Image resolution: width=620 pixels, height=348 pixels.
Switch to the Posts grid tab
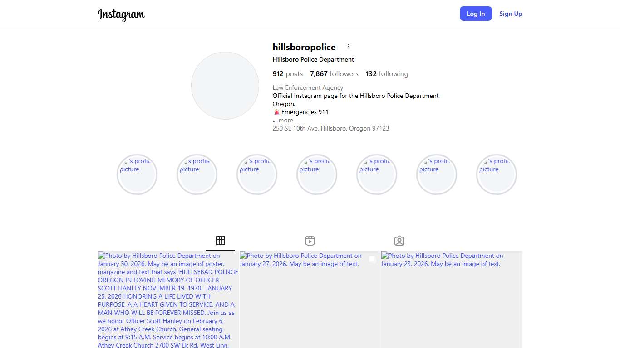click(221, 241)
